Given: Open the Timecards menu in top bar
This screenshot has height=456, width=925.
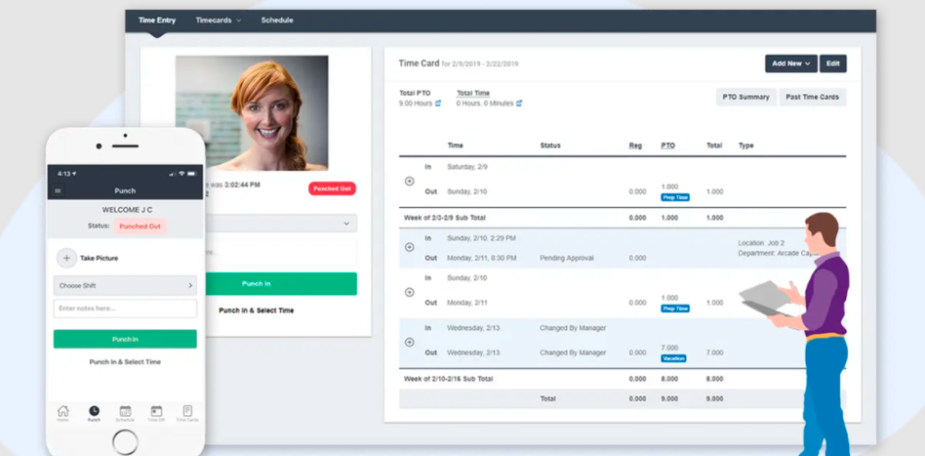Looking at the screenshot, I should 218,19.
